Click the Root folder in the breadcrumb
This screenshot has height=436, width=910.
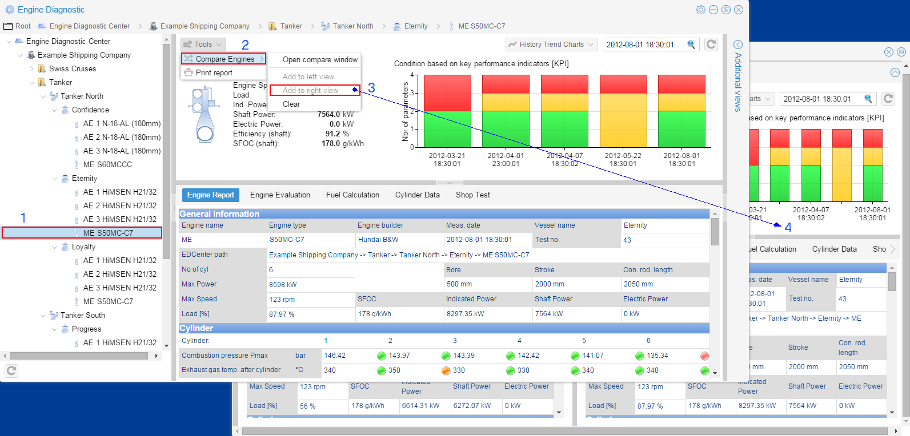(17, 26)
